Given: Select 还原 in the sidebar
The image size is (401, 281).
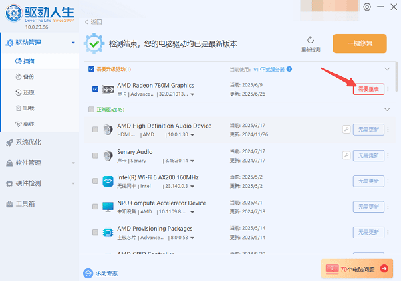Looking at the screenshot, I should click(40, 92).
